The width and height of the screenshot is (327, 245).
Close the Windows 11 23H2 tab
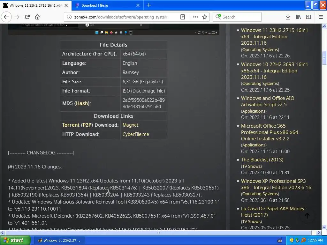pos(66,5)
